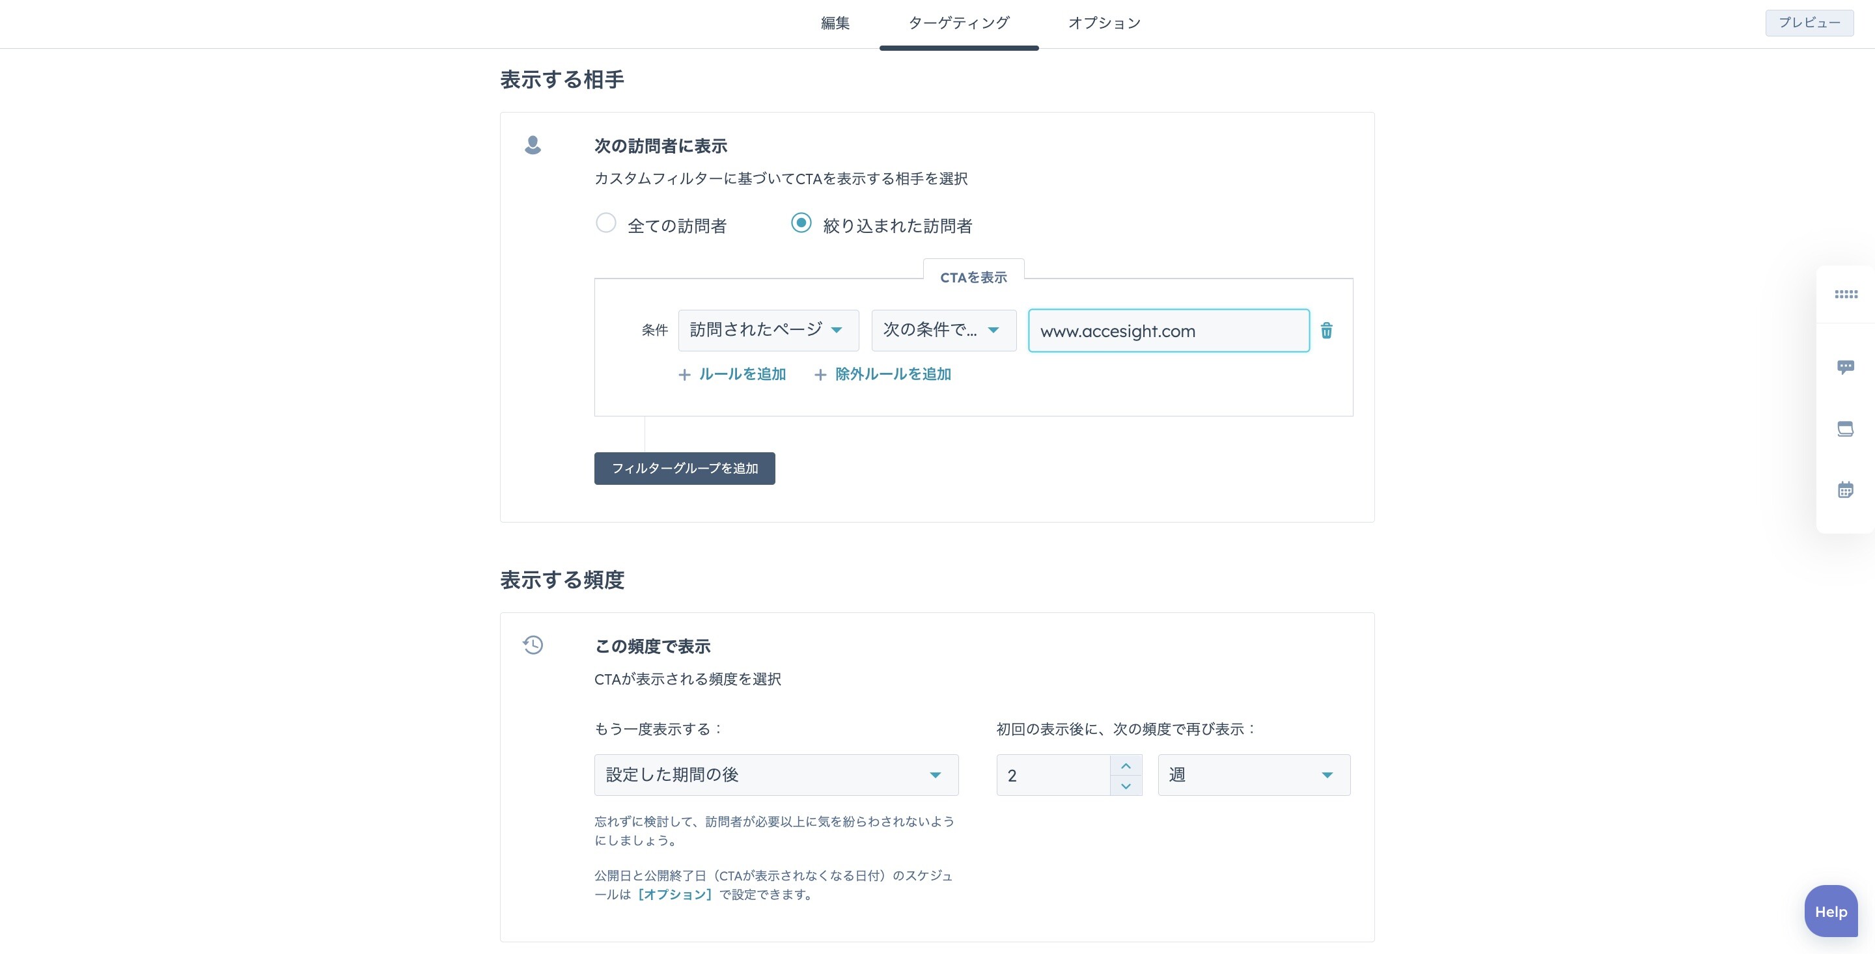The image size is (1875, 954).
Task: Switch to the 編集 tab
Action: [835, 23]
